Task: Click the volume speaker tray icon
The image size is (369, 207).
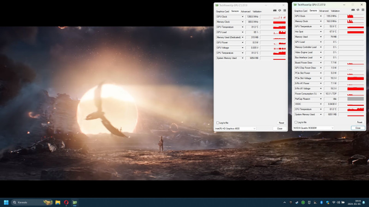Action: [338, 202]
